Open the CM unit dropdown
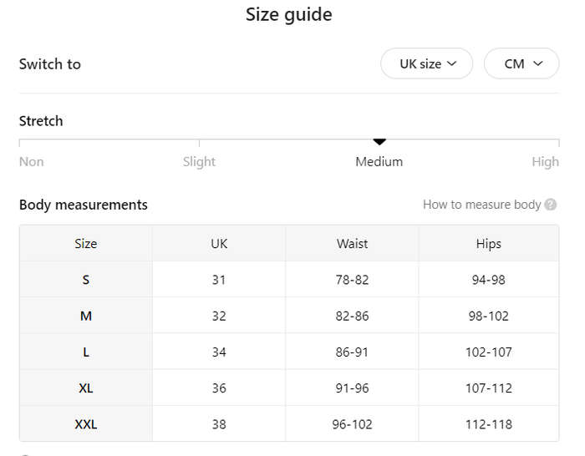 (x=521, y=63)
